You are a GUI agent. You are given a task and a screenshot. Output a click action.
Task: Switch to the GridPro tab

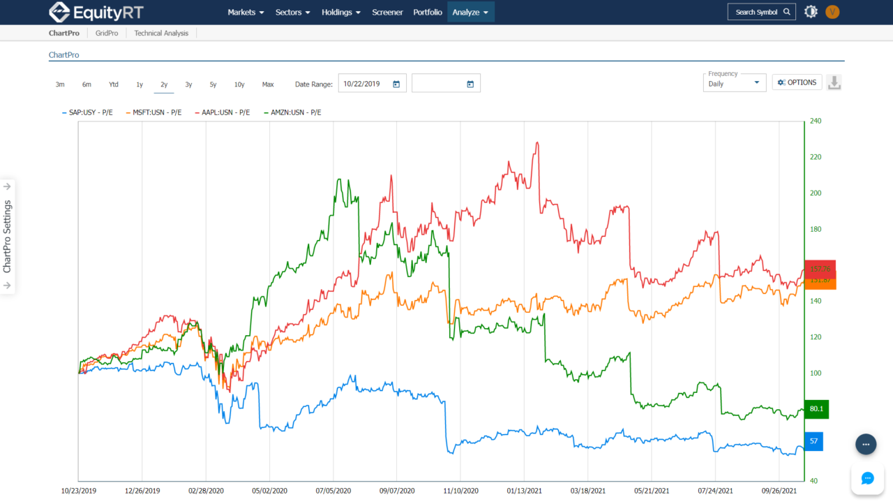(107, 33)
